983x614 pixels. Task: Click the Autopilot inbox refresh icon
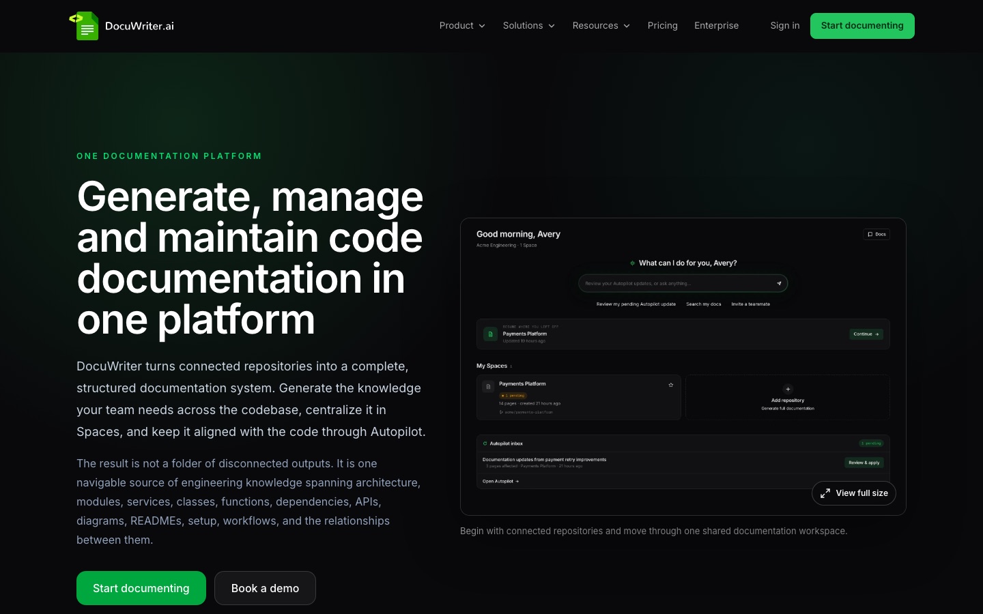tap(485, 443)
